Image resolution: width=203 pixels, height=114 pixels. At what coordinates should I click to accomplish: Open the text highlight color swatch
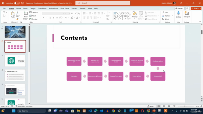click(72, 18)
